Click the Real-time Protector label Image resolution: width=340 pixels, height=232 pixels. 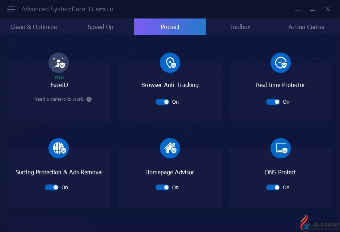point(281,85)
